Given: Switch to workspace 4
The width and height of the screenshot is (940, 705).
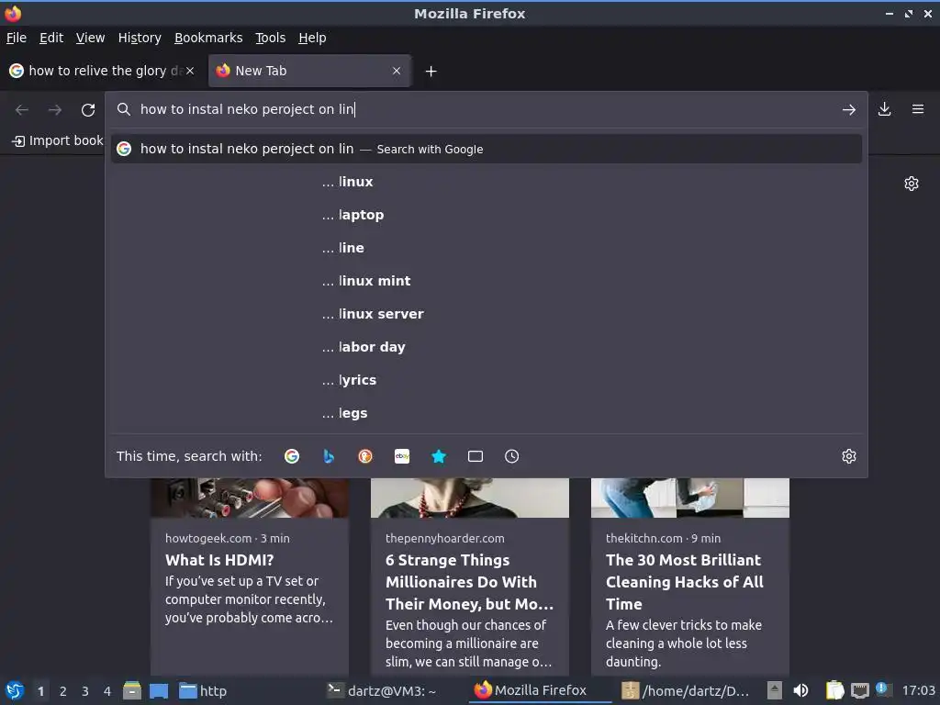Looking at the screenshot, I should point(107,691).
